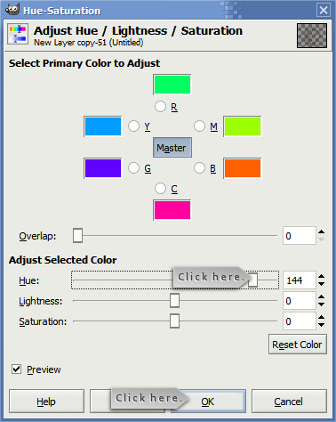This screenshot has width=336, height=422.
Task: Open Help for Hue-Saturation dialog
Action: click(x=46, y=402)
